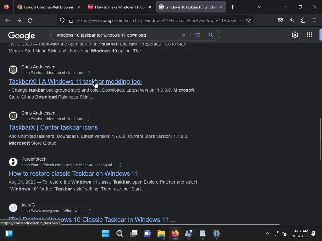Close the active Google search tab
The width and height of the screenshot is (322, 241).
tap(221, 7)
